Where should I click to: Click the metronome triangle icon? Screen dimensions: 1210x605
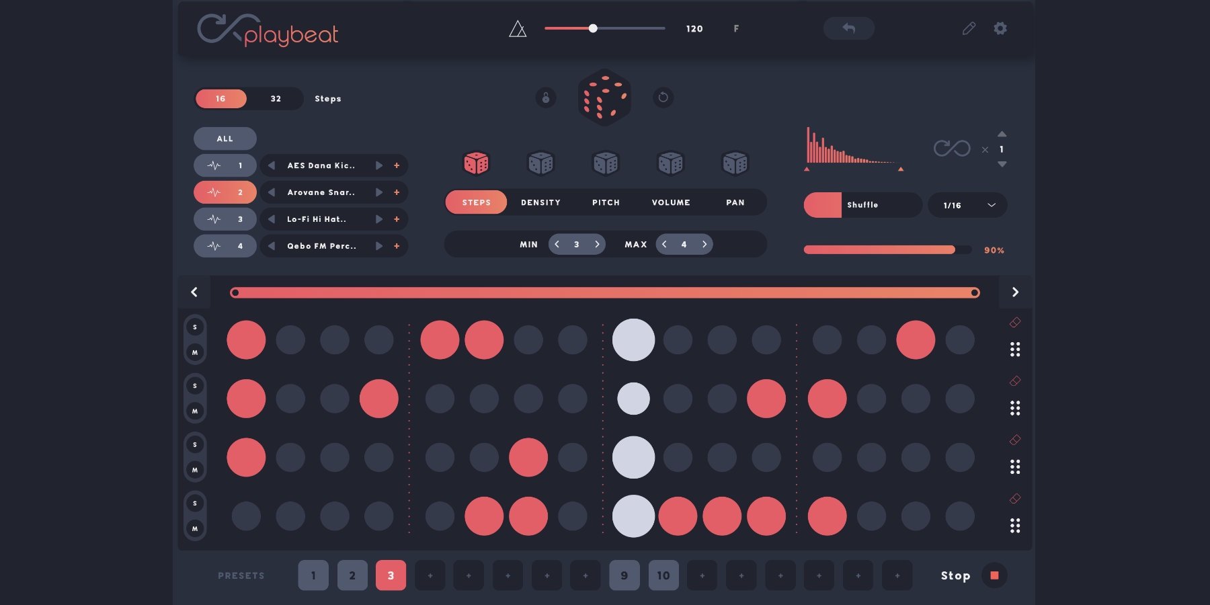[518, 29]
